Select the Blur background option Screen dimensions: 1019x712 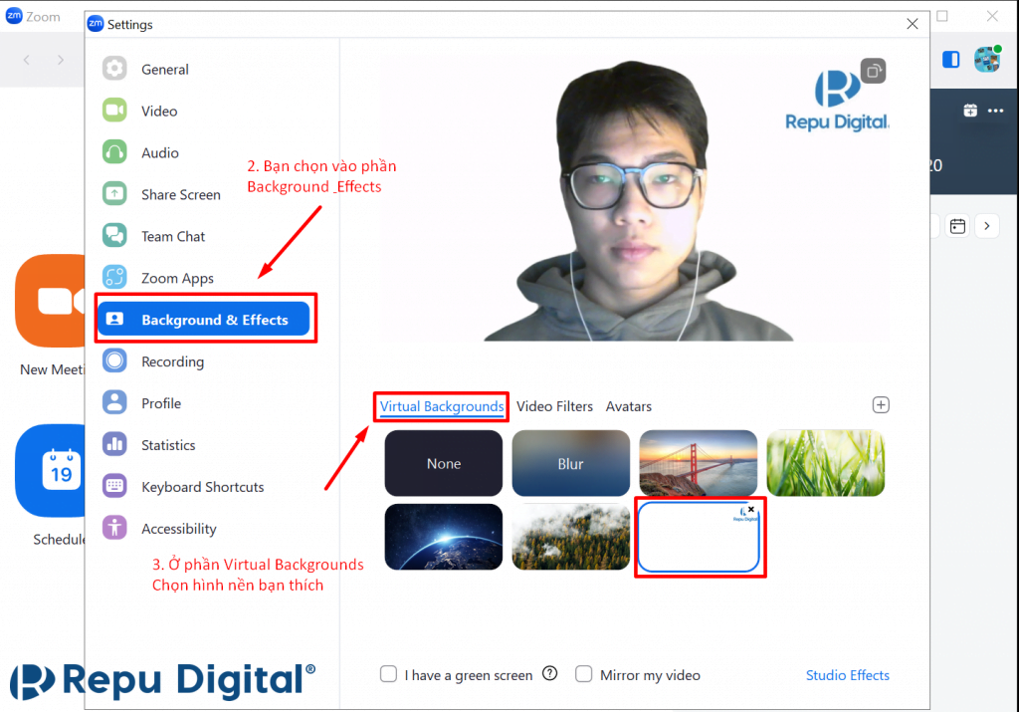point(570,463)
